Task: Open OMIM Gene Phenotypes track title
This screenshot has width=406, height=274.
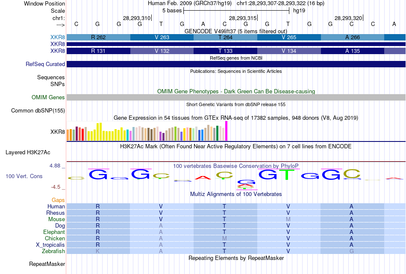Action: point(236,92)
